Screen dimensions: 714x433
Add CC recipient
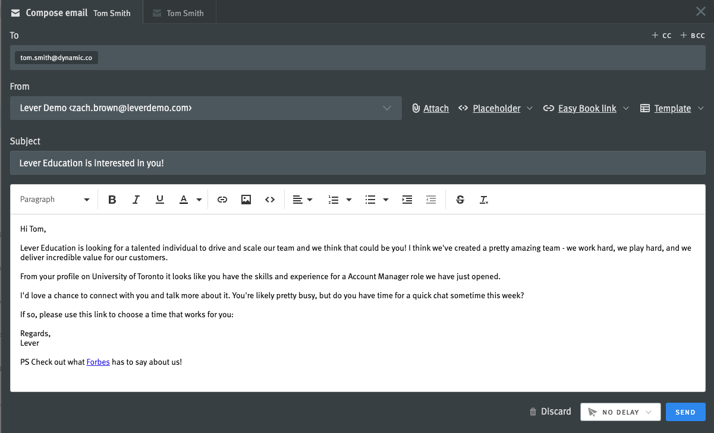[662, 36]
